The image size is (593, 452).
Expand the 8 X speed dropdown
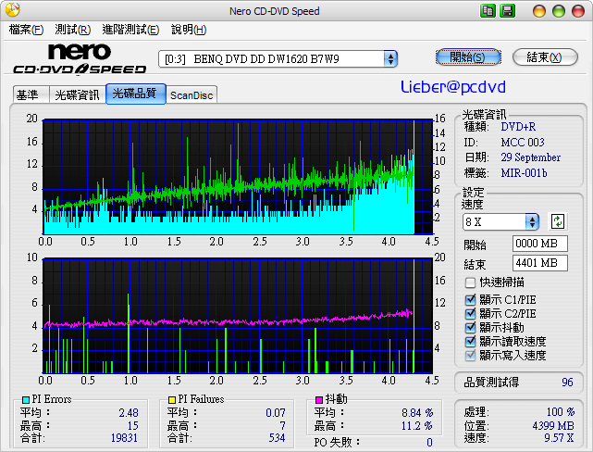[x=532, y=221]
